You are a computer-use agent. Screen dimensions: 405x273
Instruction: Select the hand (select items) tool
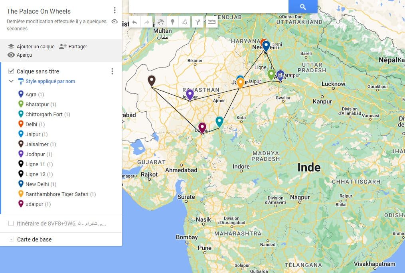pos(161,22)
